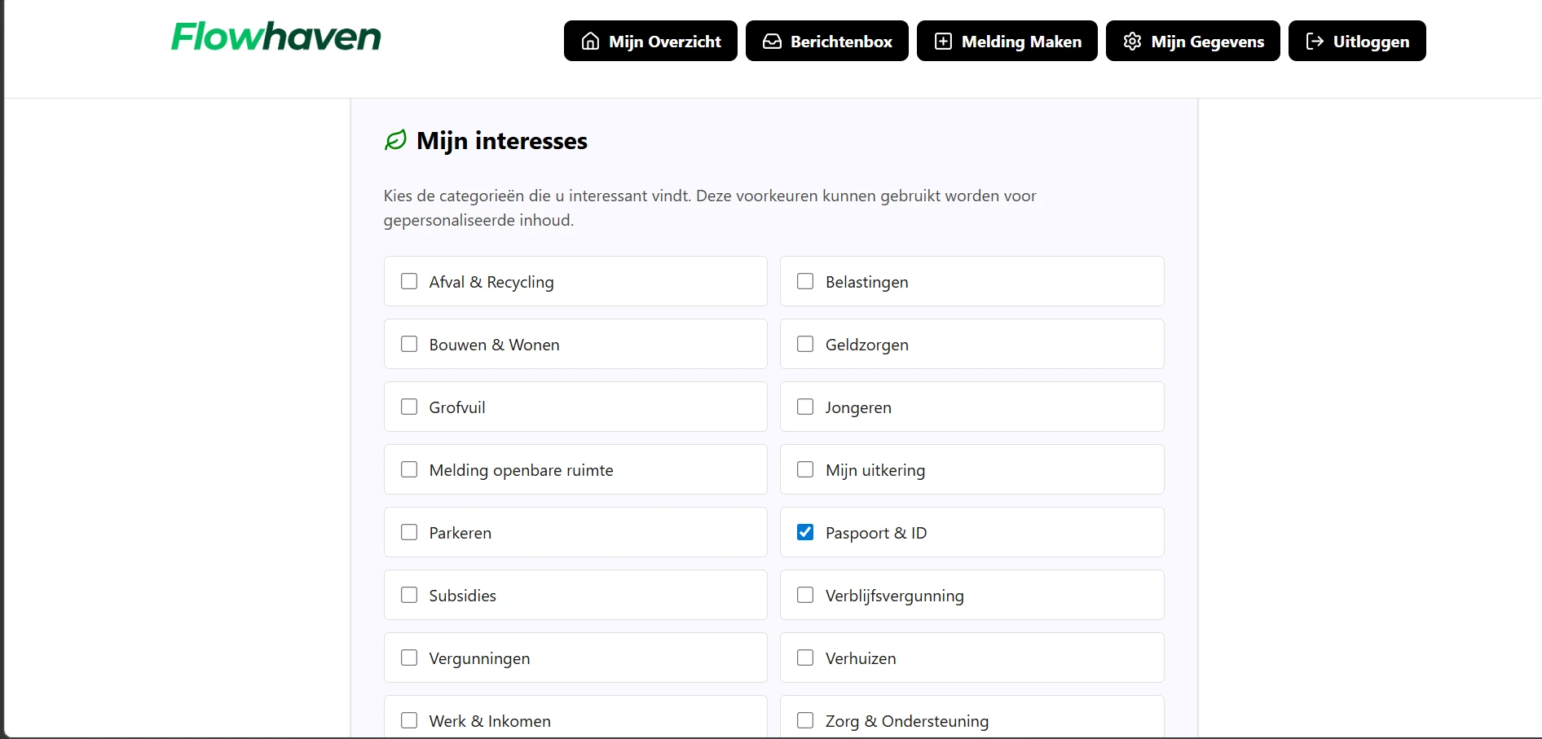Click the green leaf icon beside Mijn interesses
The height and width of the screenshot is (739, 1542).
tap(394, 140)
